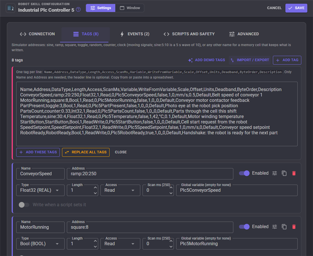Toggle Enabled switch for MotorRunning
The height and width of the screenshot is (256, 313).
(244, 227)
